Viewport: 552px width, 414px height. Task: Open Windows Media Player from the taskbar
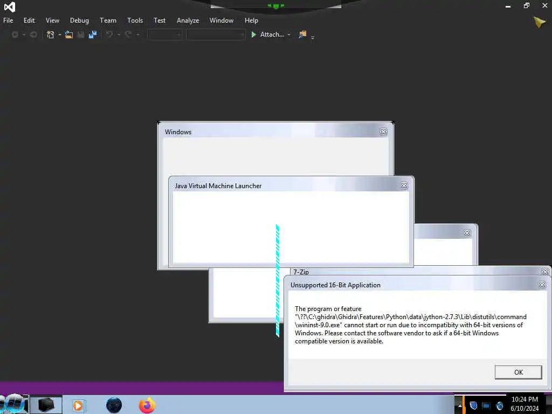(78, 405)
